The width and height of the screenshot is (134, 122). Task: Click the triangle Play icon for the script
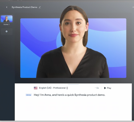(105, 88)
